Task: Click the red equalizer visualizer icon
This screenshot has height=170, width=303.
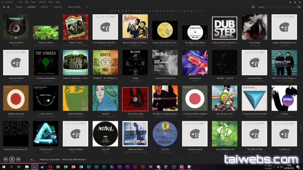Action: pyautogui.click(x=33, y=159)
